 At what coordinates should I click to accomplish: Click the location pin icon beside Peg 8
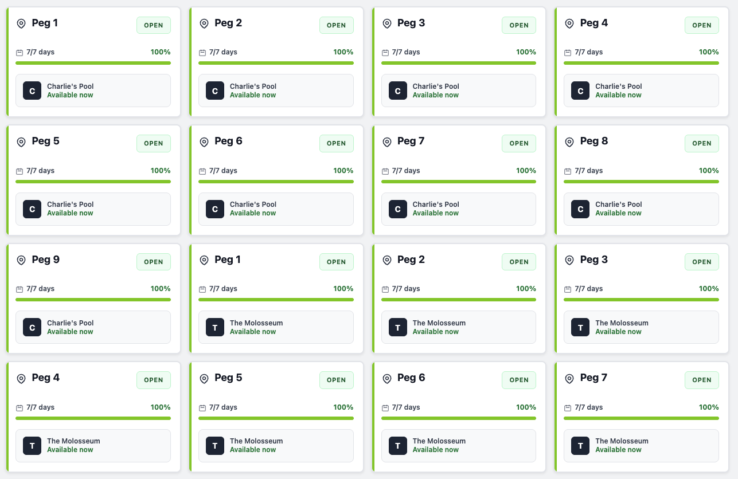[569, 142]
